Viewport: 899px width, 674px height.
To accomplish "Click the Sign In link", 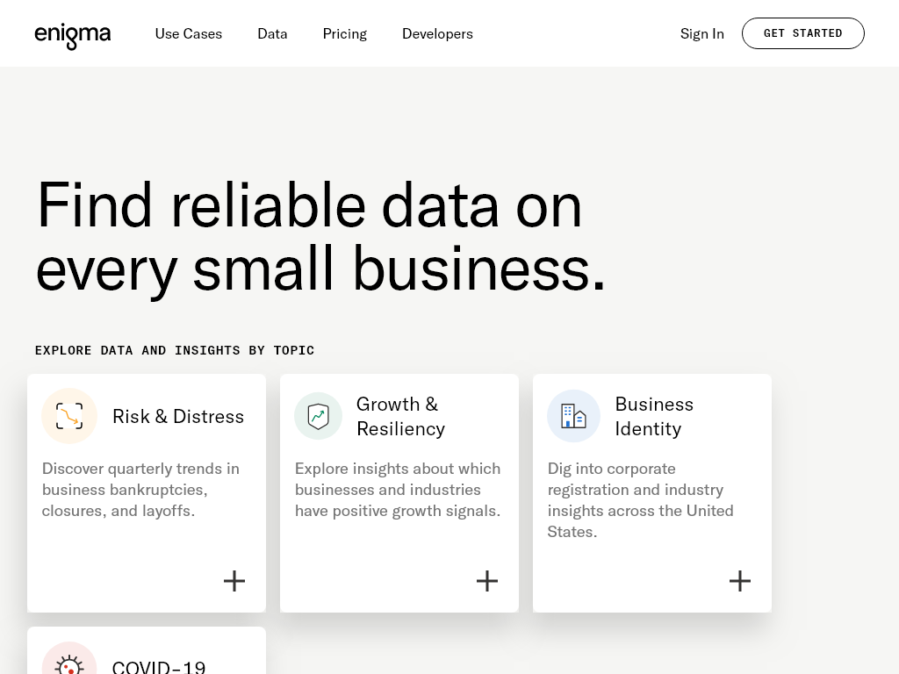I will coord(701,33).
